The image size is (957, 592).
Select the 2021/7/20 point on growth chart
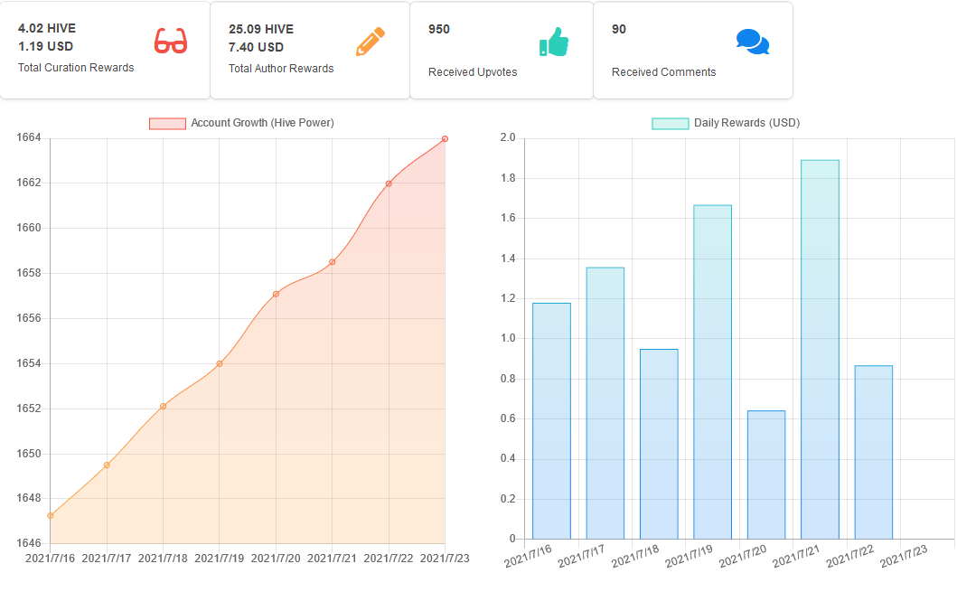276,294
